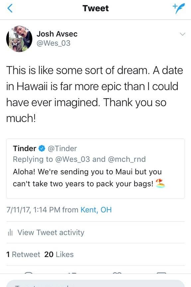Show the 1 Retweet list
Screen dimensions: 191x287
(23, 254)
